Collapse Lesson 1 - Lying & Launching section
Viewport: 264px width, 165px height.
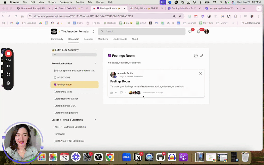click(95, 120)
